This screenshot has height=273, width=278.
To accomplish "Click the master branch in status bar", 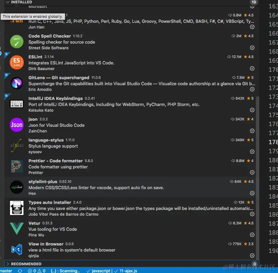I will (6, 271).
